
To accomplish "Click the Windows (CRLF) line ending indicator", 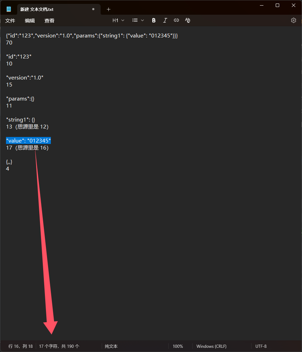I will pos(212,346).
